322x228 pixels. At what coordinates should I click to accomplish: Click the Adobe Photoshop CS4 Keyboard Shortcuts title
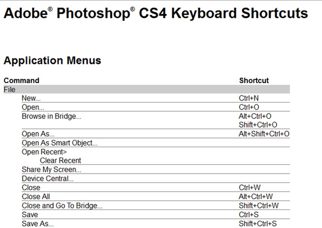[x=156, y=14]
